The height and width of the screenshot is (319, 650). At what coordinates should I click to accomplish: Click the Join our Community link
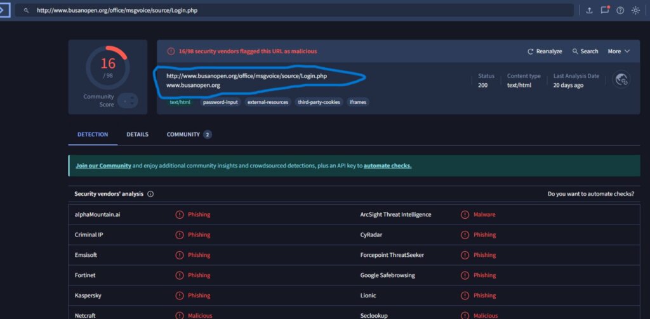pos(103,166)
